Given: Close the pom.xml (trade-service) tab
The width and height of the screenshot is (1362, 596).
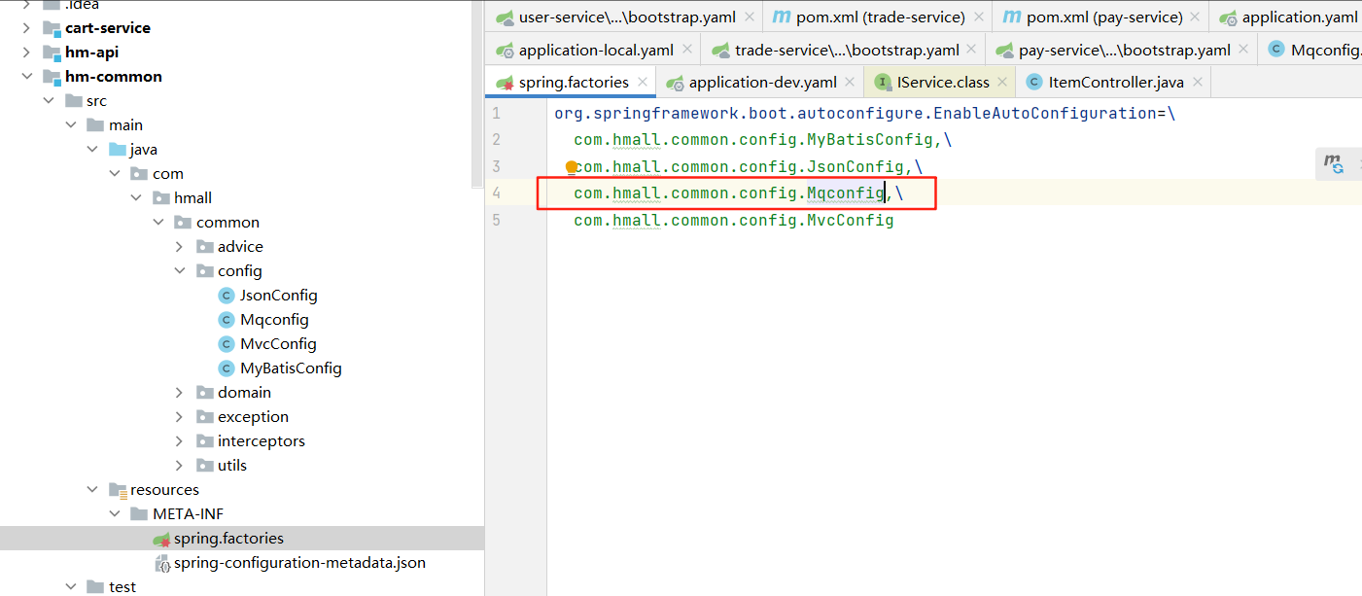Looking at the screenshot, I should click(x=978, y=18).
